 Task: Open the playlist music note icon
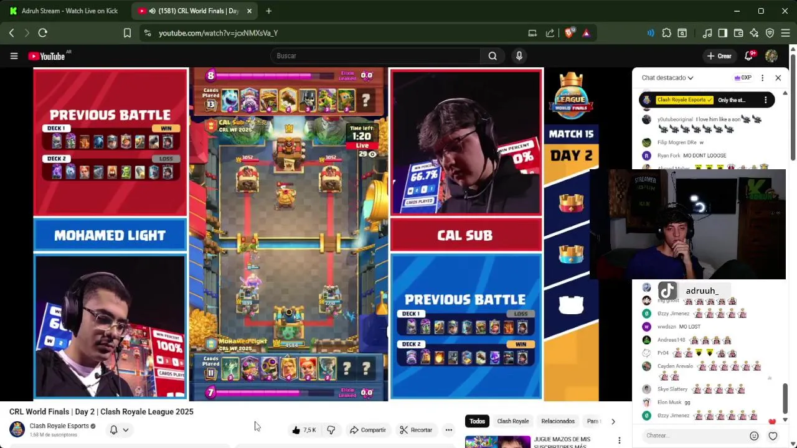coord(707,33)
